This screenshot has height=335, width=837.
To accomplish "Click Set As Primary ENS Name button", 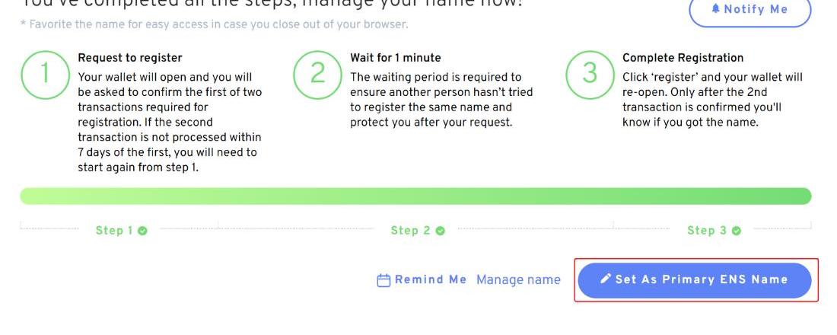I will (x=694, y=279).
